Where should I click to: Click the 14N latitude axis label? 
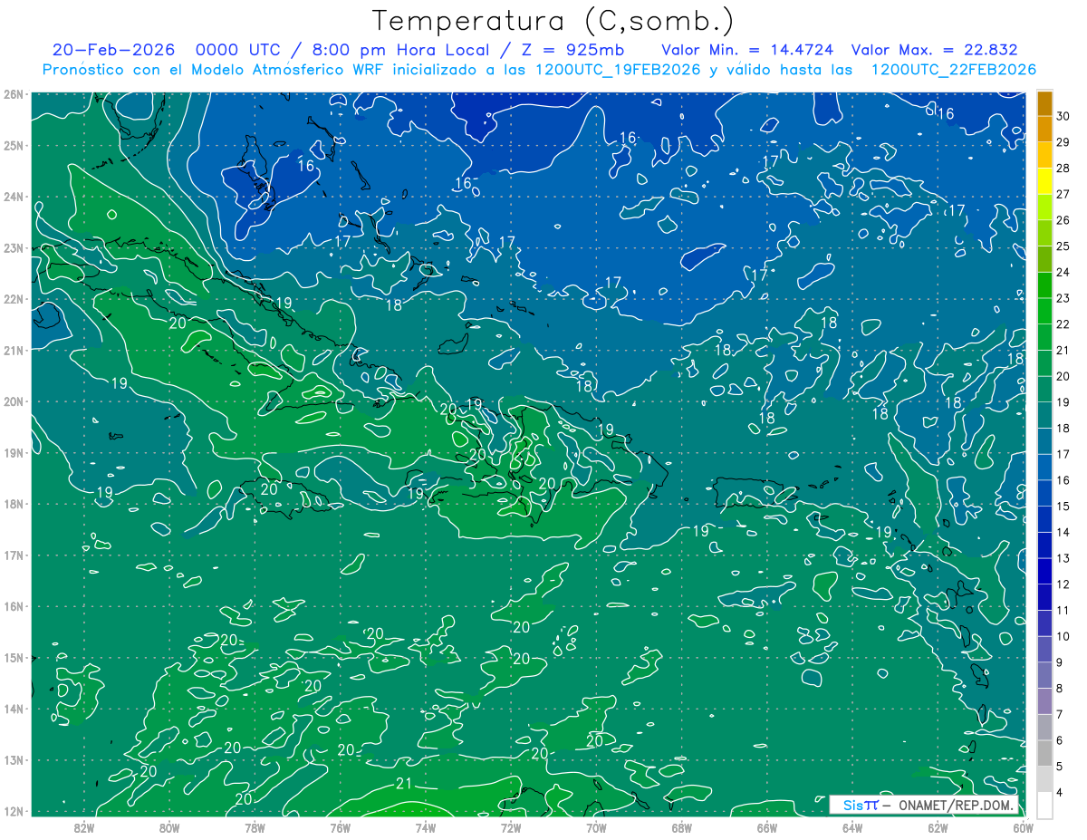[x=14, y=709]
